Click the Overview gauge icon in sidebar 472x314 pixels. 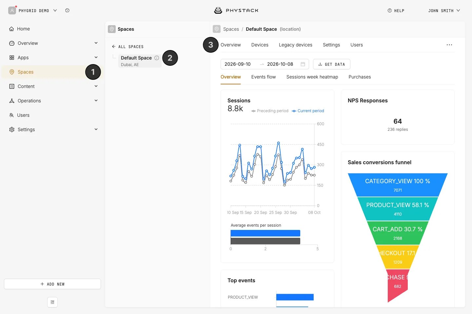(x=12, y=43)
